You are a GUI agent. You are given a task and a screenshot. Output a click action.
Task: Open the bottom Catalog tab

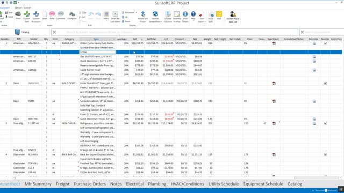click(x=295, y=184)
